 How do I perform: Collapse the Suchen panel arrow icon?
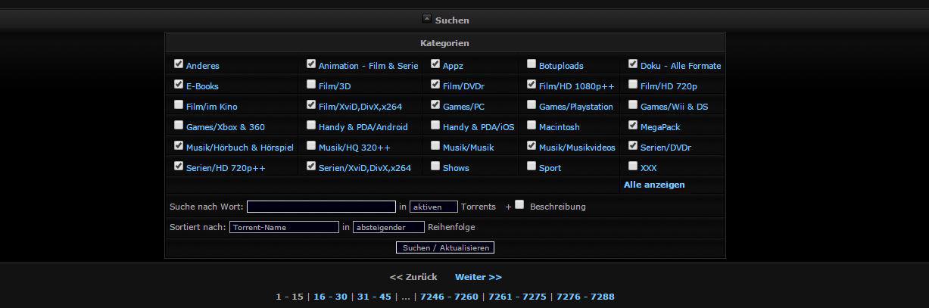(427, 19)
